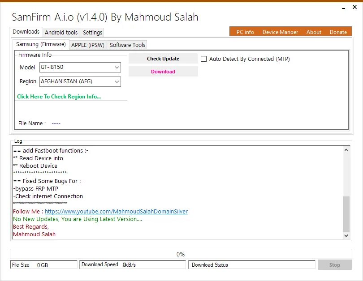
Task: Click the 'Best Regards,' log line
Action: [31, 226]
